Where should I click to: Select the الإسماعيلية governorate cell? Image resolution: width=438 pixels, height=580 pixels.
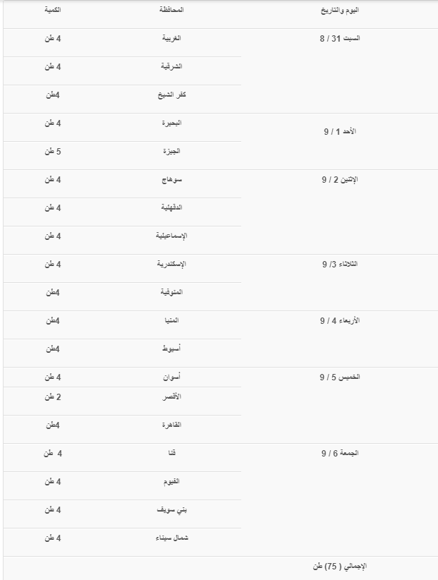(172, 236)
